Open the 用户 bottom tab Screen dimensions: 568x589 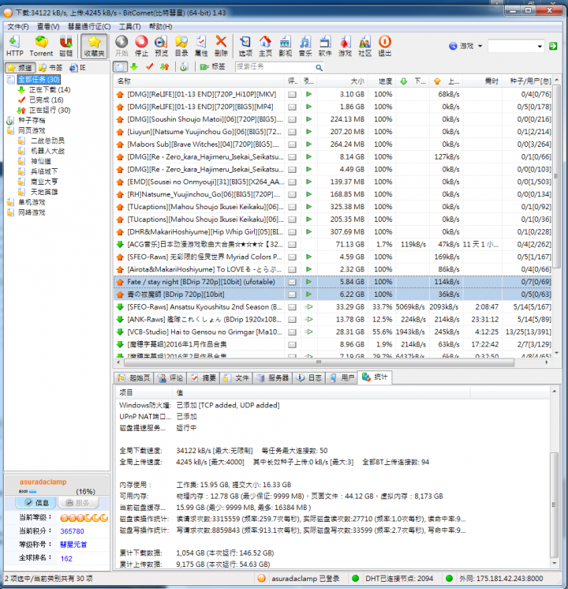(342, 378)
